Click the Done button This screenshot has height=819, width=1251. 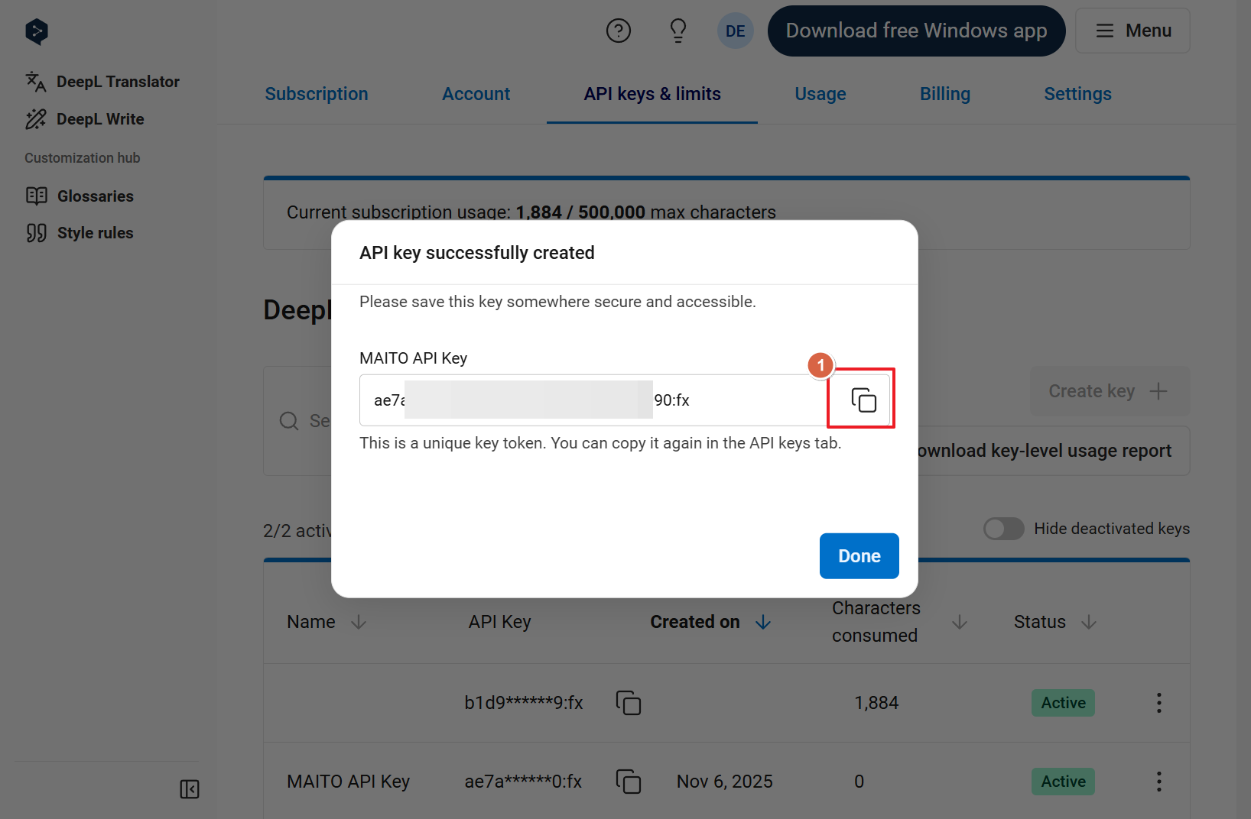859,556
